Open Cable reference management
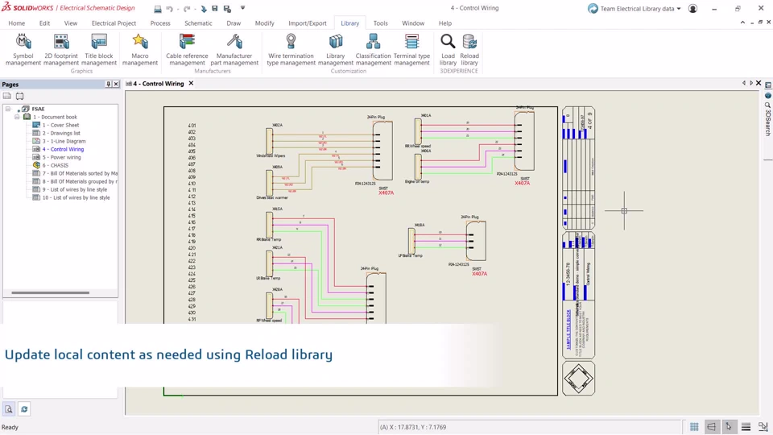773x435 pixels. pos(187,49)
